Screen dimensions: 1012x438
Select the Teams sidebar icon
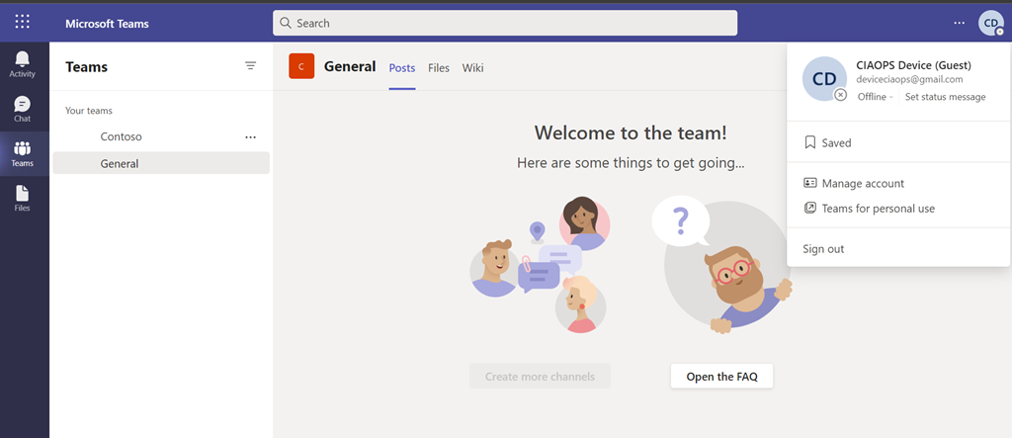tap(23, 154)
